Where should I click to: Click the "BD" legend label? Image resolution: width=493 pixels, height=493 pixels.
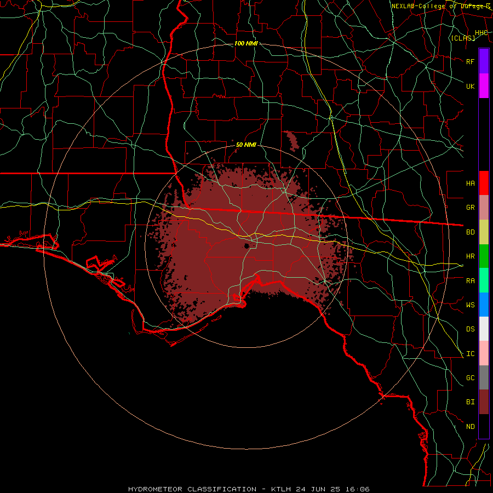click(470, 232)
